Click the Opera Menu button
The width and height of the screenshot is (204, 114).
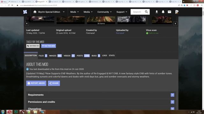(4, 2)
